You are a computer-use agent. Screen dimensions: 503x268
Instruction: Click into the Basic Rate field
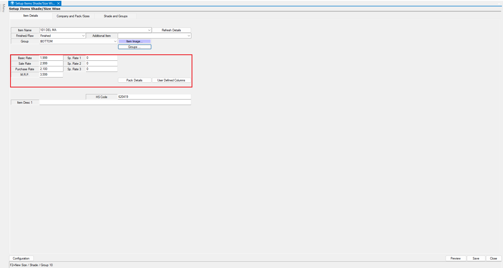click(51, 58)
